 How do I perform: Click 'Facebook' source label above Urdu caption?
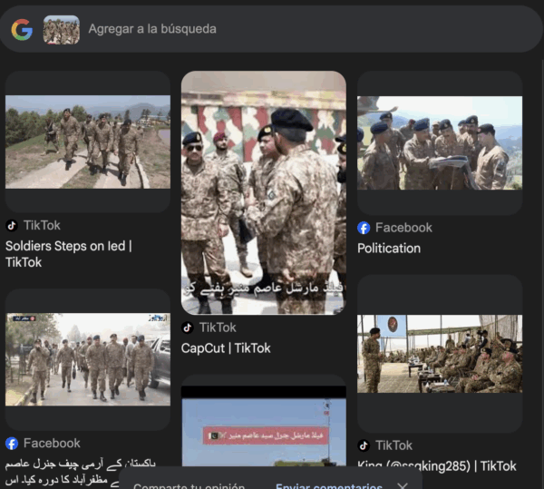[x=52, y=444]
